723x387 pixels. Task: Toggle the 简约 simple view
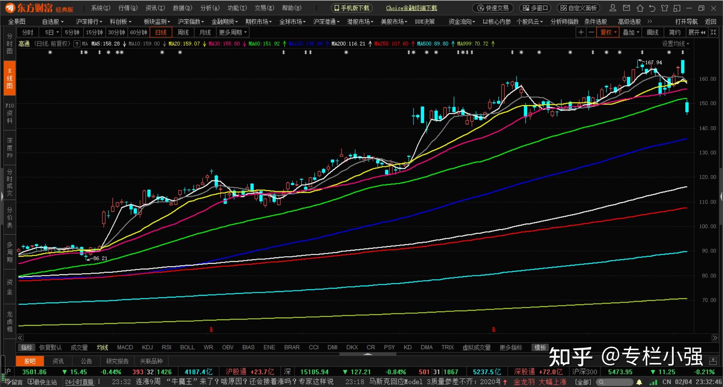[674, 32]
